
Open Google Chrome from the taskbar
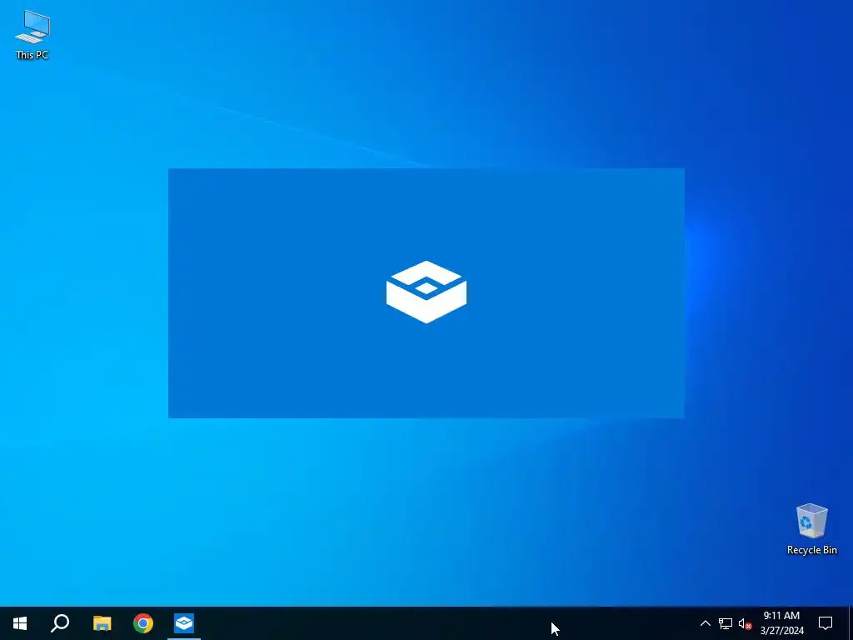(143, 623)
